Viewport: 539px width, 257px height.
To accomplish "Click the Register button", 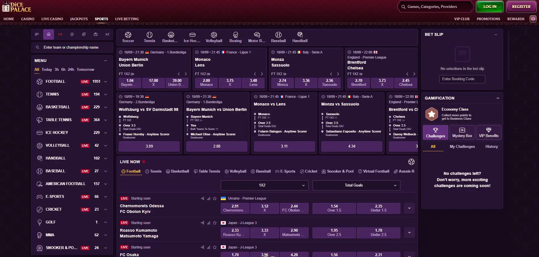I will click(521, 7).
